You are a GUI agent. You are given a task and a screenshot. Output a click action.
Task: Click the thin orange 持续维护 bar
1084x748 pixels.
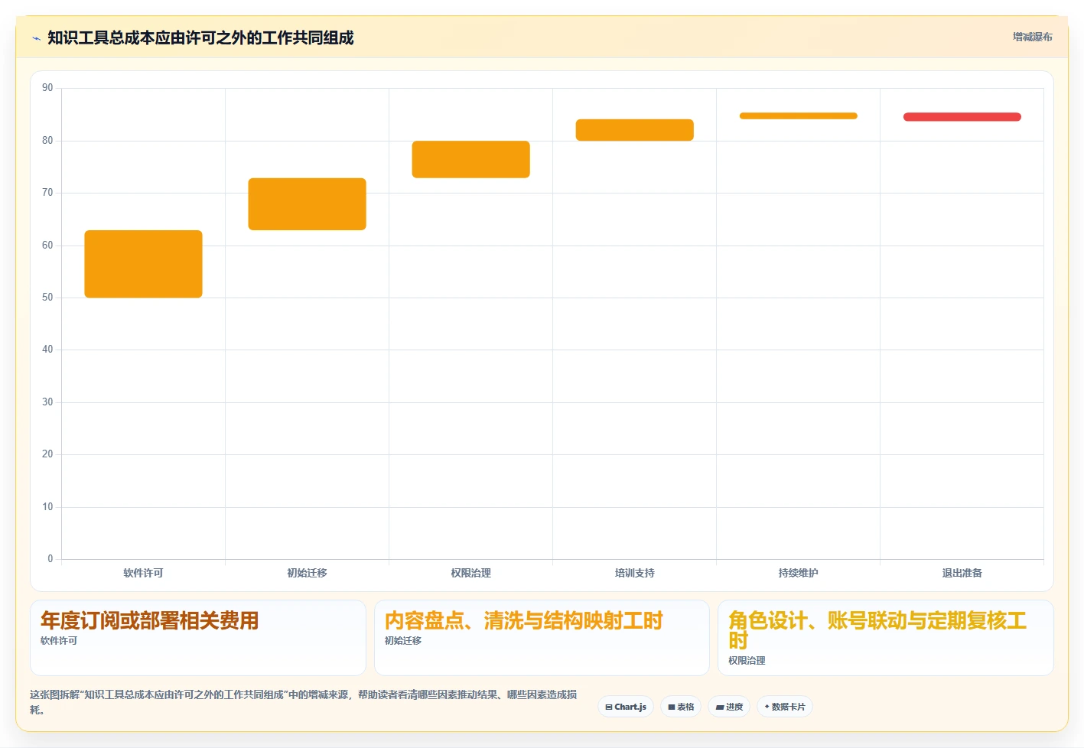point(798,116)
